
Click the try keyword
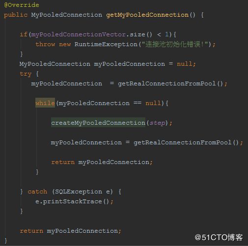(x=26, y=74)
